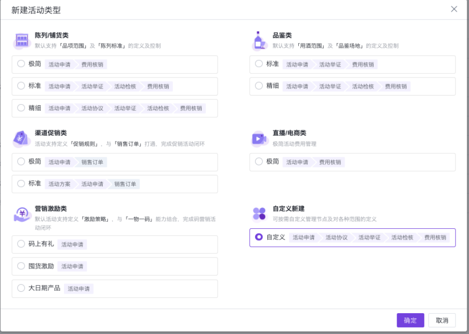
Task: Click the 渠道促销类 heading
Action: (51, 133)
